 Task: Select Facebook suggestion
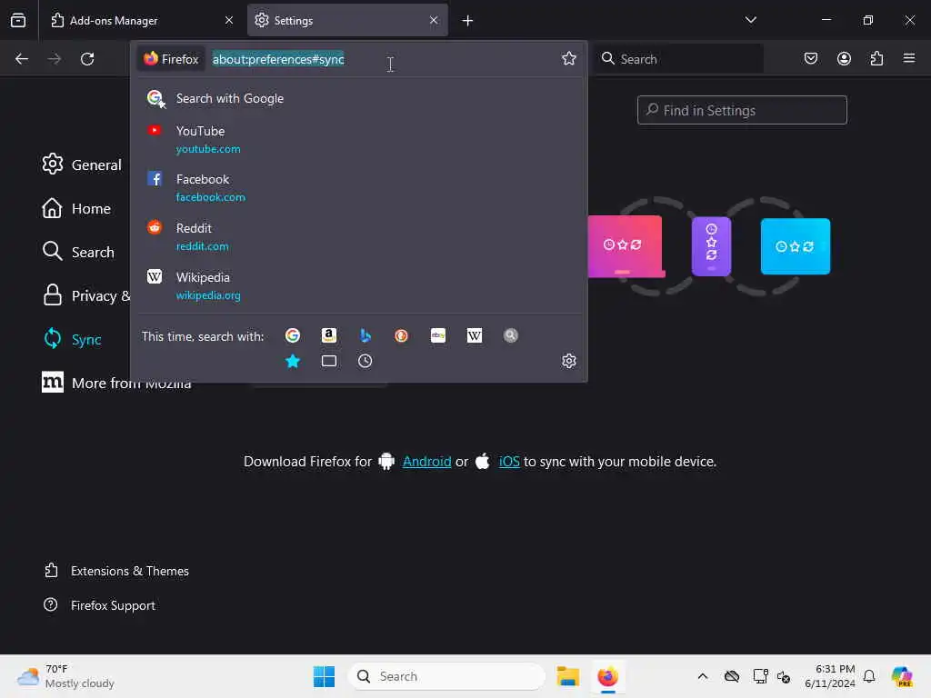point(358,187)
